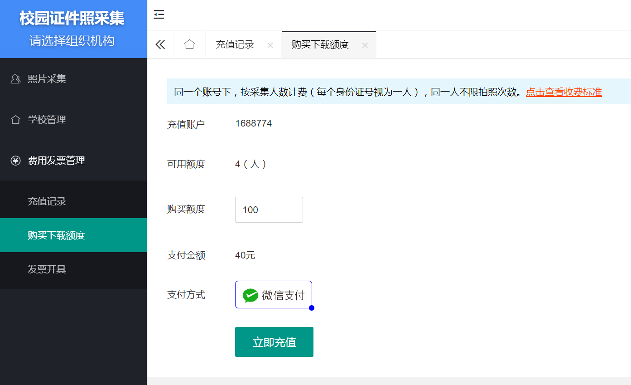The height and width of the screenshot is (385, 631).
Task: Select 购买下载额度 in the sidebar
Action: [56, 235]
